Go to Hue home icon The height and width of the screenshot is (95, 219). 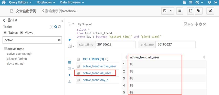(x=4, y=2)
